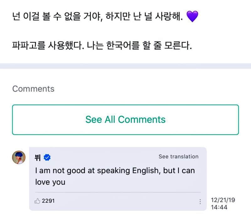Click the purple heart emoji in the post
This screenshot has width=251, height=214.
(x=192, y=16)
